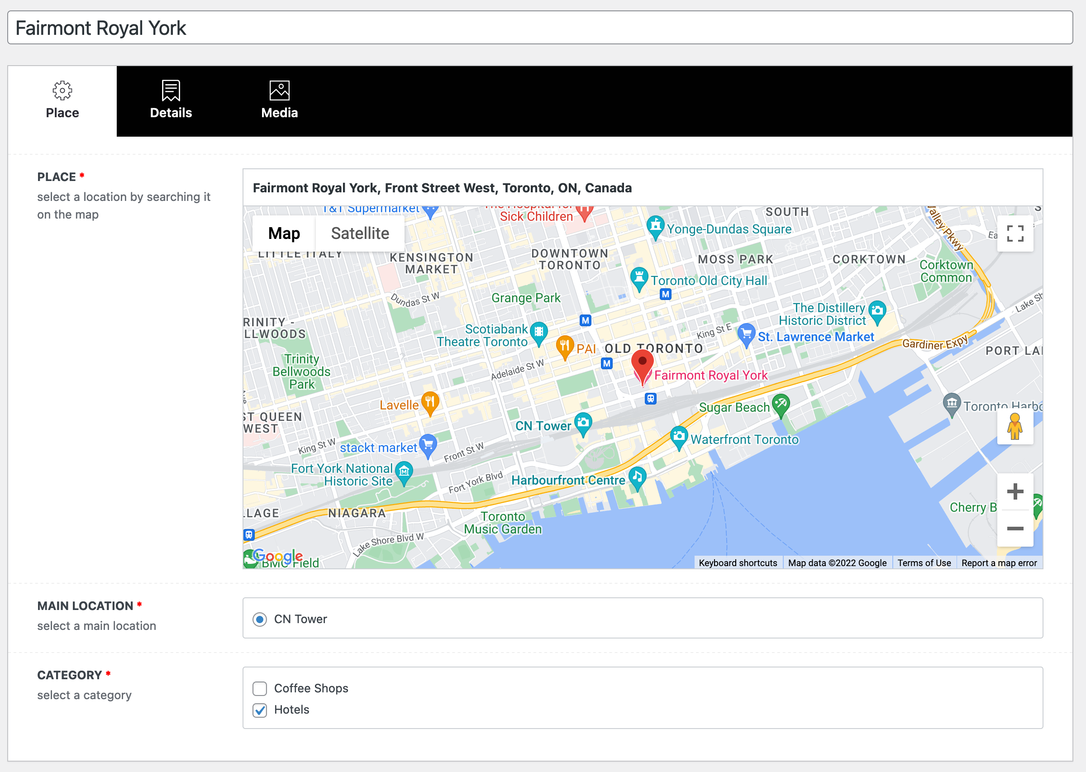Click the Map data ©2022 Google text

(837, 563)
